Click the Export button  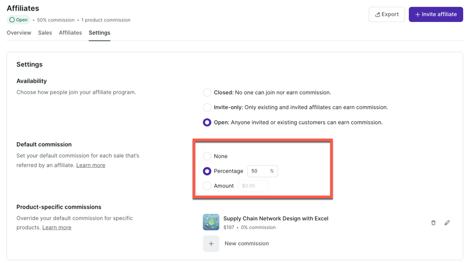[387, 15]
